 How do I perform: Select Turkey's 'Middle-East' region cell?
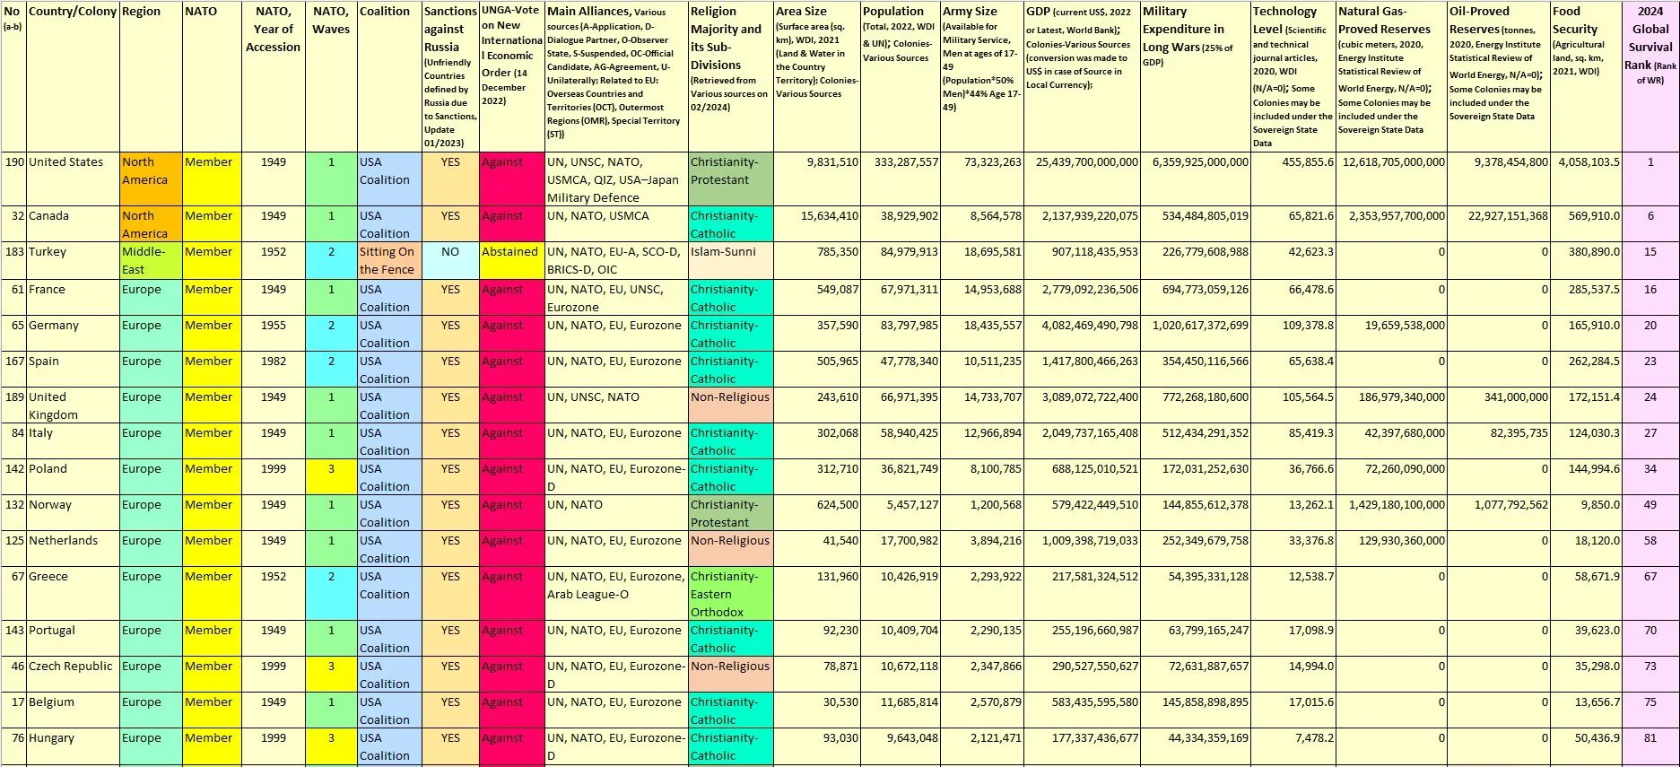(151, 261)
